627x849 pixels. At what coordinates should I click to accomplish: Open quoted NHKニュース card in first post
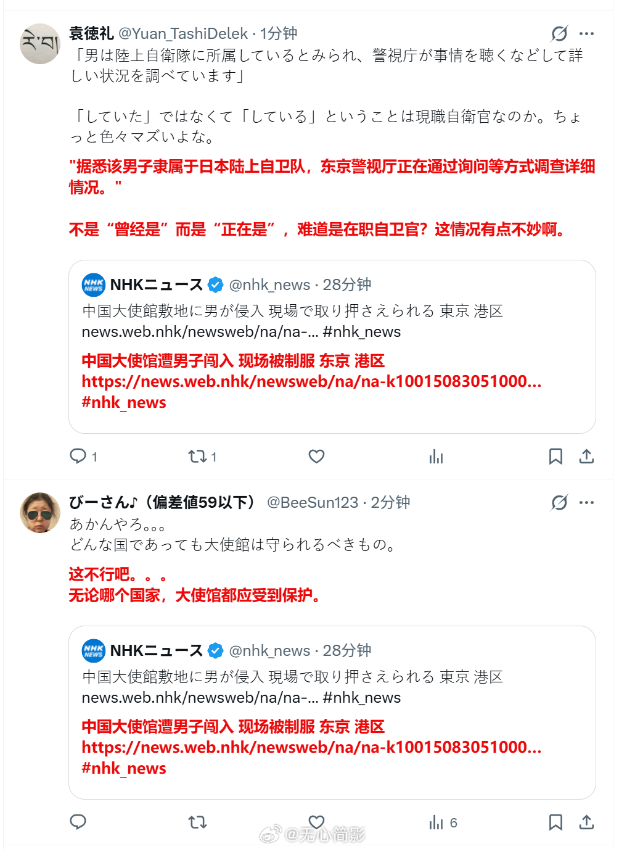tap(332, 347)
